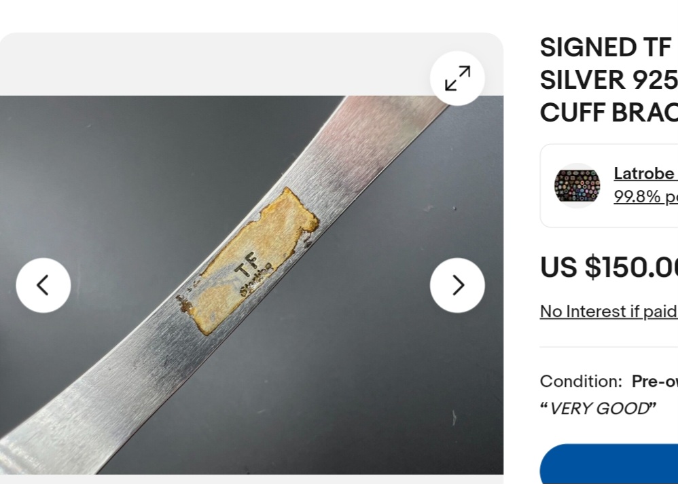Click the Condition label
Viewport: 678px width, 484px height.
point(581,381)
